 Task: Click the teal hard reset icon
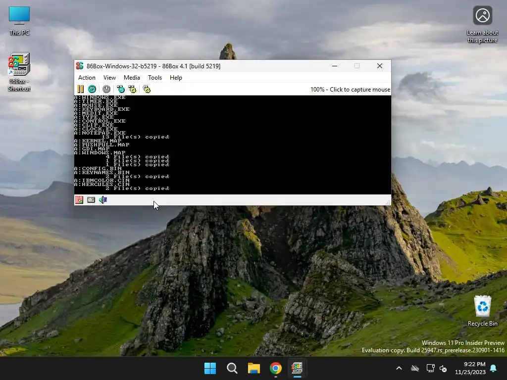[92, 89]
